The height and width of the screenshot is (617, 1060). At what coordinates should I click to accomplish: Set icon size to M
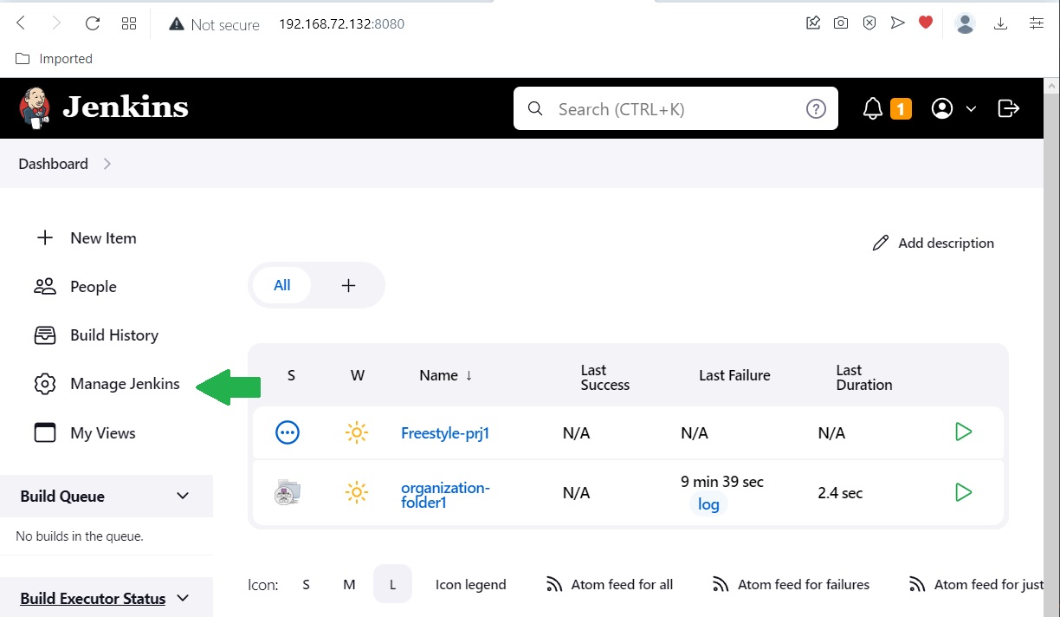[x=349, y=585]
